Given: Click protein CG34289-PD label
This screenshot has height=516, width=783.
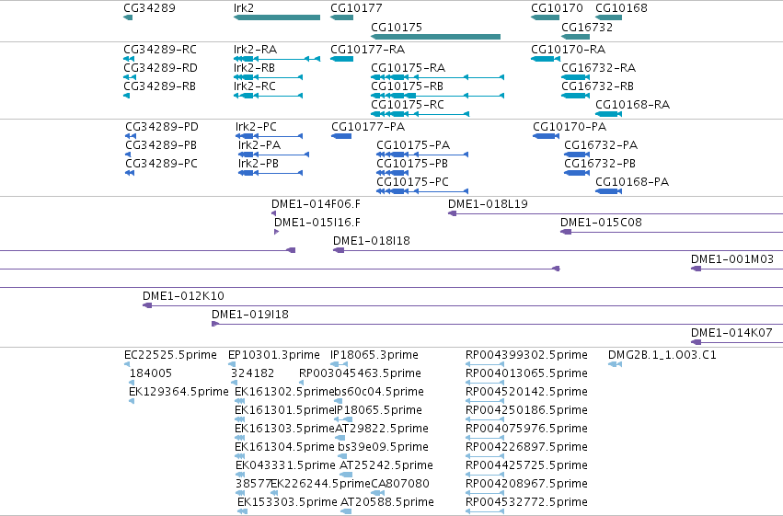Looking at the screenshot, I should [162, 127].
